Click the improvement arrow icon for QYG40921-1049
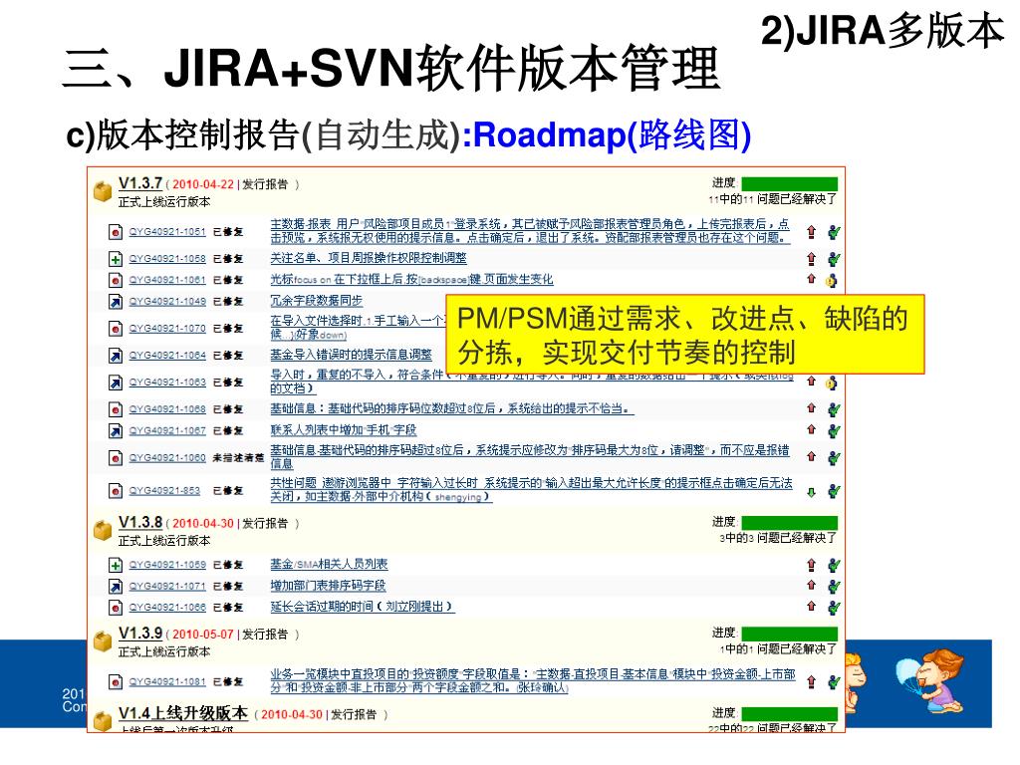This screenshot has width=1020, height=765. tap(116, 302)
